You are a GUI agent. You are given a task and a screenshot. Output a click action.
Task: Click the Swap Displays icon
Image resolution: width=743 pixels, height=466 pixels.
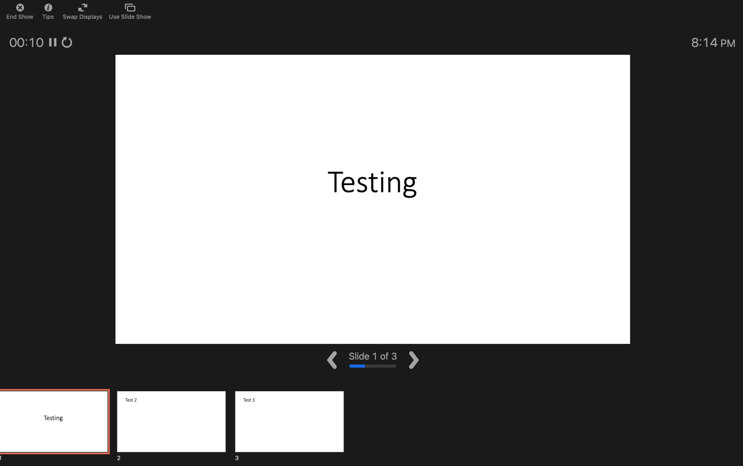(82, 7)
